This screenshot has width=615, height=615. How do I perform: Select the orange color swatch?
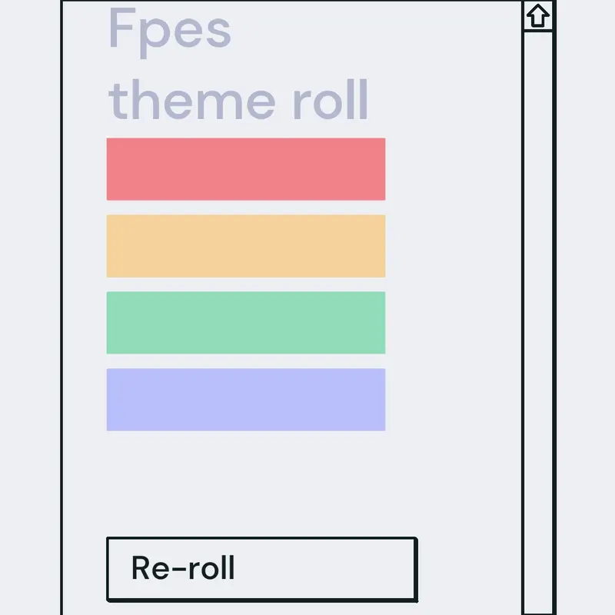point(246,246)
